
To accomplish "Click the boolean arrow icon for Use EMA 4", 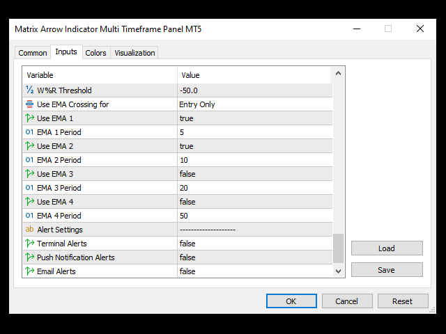I will 29,201.
